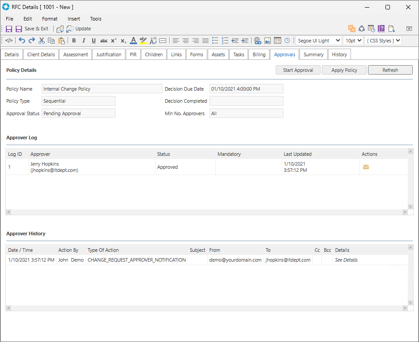This screenshot has height=342, width=419.
Task: Insert a table with the grid icon
Action: [277, 41]
